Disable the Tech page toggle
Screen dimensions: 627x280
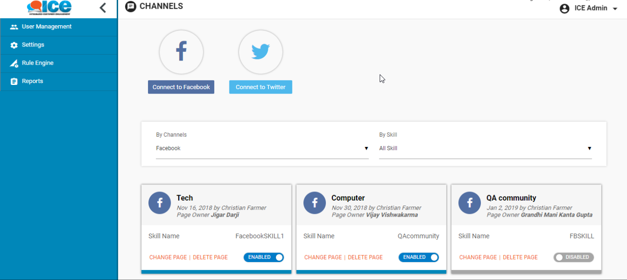coord(264,258)
